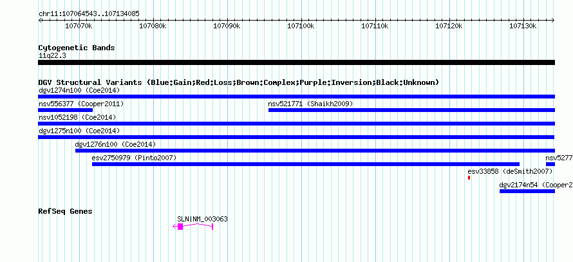Click the 11q22.3 band label
The width and height of the screenshot is (573, 262).
pyautogui.click(x=52, y=55)
